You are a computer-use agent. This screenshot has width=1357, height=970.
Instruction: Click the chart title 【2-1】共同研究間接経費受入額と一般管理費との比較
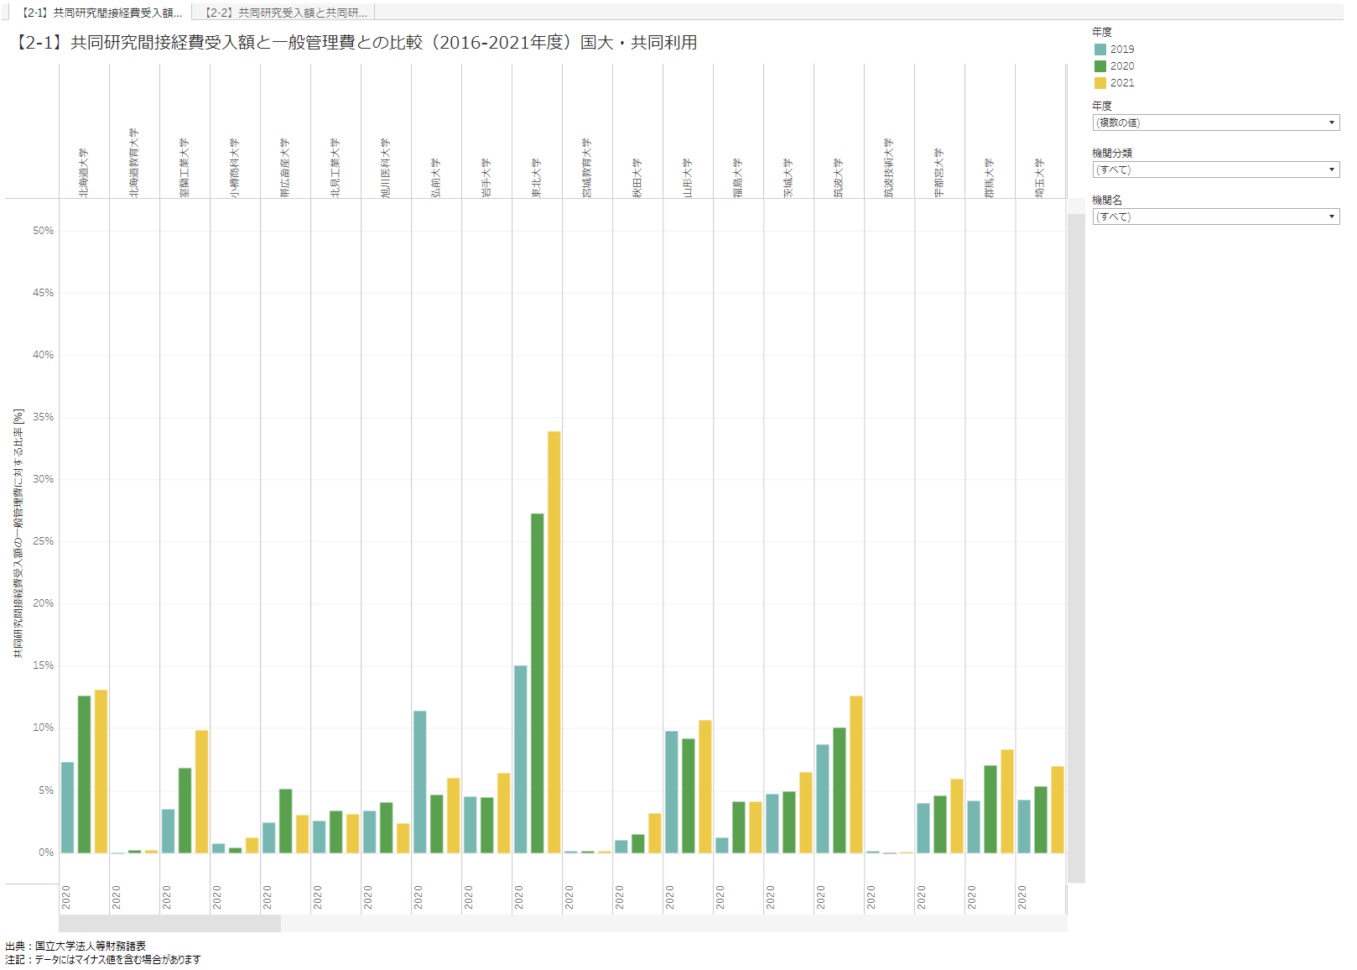point(354,43)
